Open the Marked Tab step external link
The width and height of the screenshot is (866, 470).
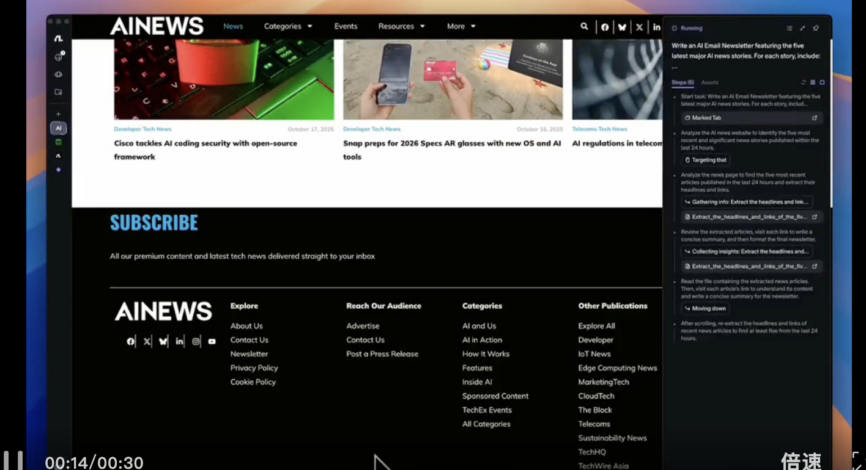point(814,118)
